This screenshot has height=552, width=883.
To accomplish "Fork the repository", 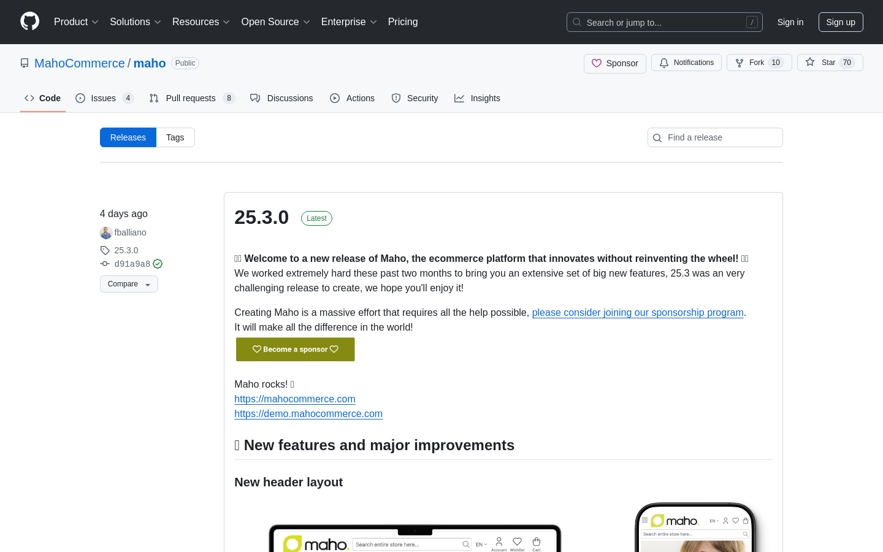I will pos(759,63).
